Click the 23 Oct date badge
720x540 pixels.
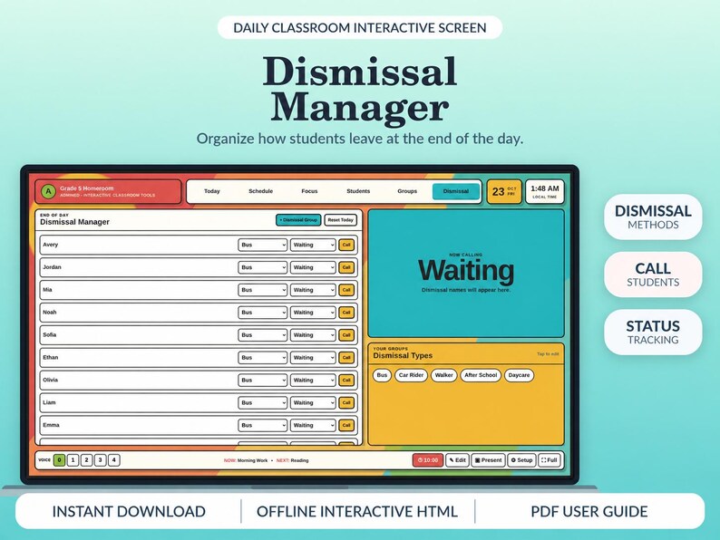504,192
